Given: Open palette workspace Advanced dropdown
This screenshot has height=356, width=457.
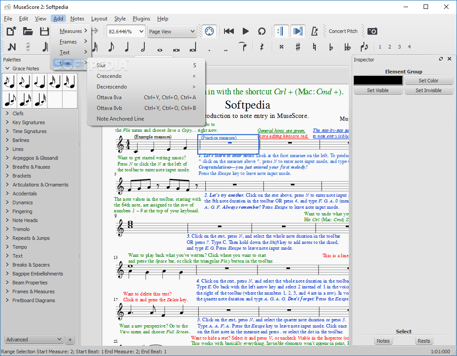Looking at the screenshot, I should coord(34,340).
